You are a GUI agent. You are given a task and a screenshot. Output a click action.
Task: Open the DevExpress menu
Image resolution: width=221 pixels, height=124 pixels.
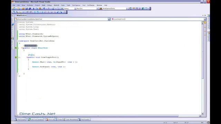click(x=76, y=5)
